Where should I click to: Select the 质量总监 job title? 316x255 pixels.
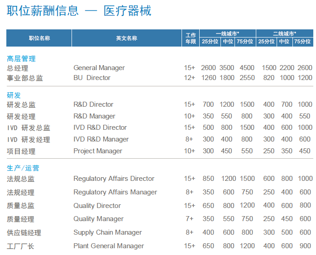point(21,206)
